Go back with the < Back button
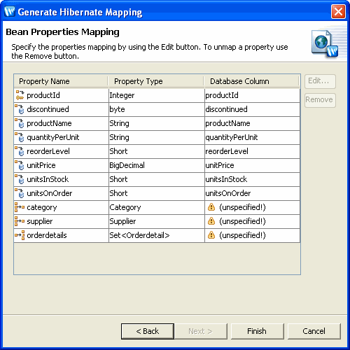 point(148,331)
